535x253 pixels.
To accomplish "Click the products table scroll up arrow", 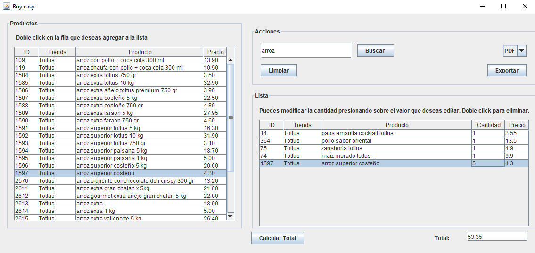I will 230,60.
